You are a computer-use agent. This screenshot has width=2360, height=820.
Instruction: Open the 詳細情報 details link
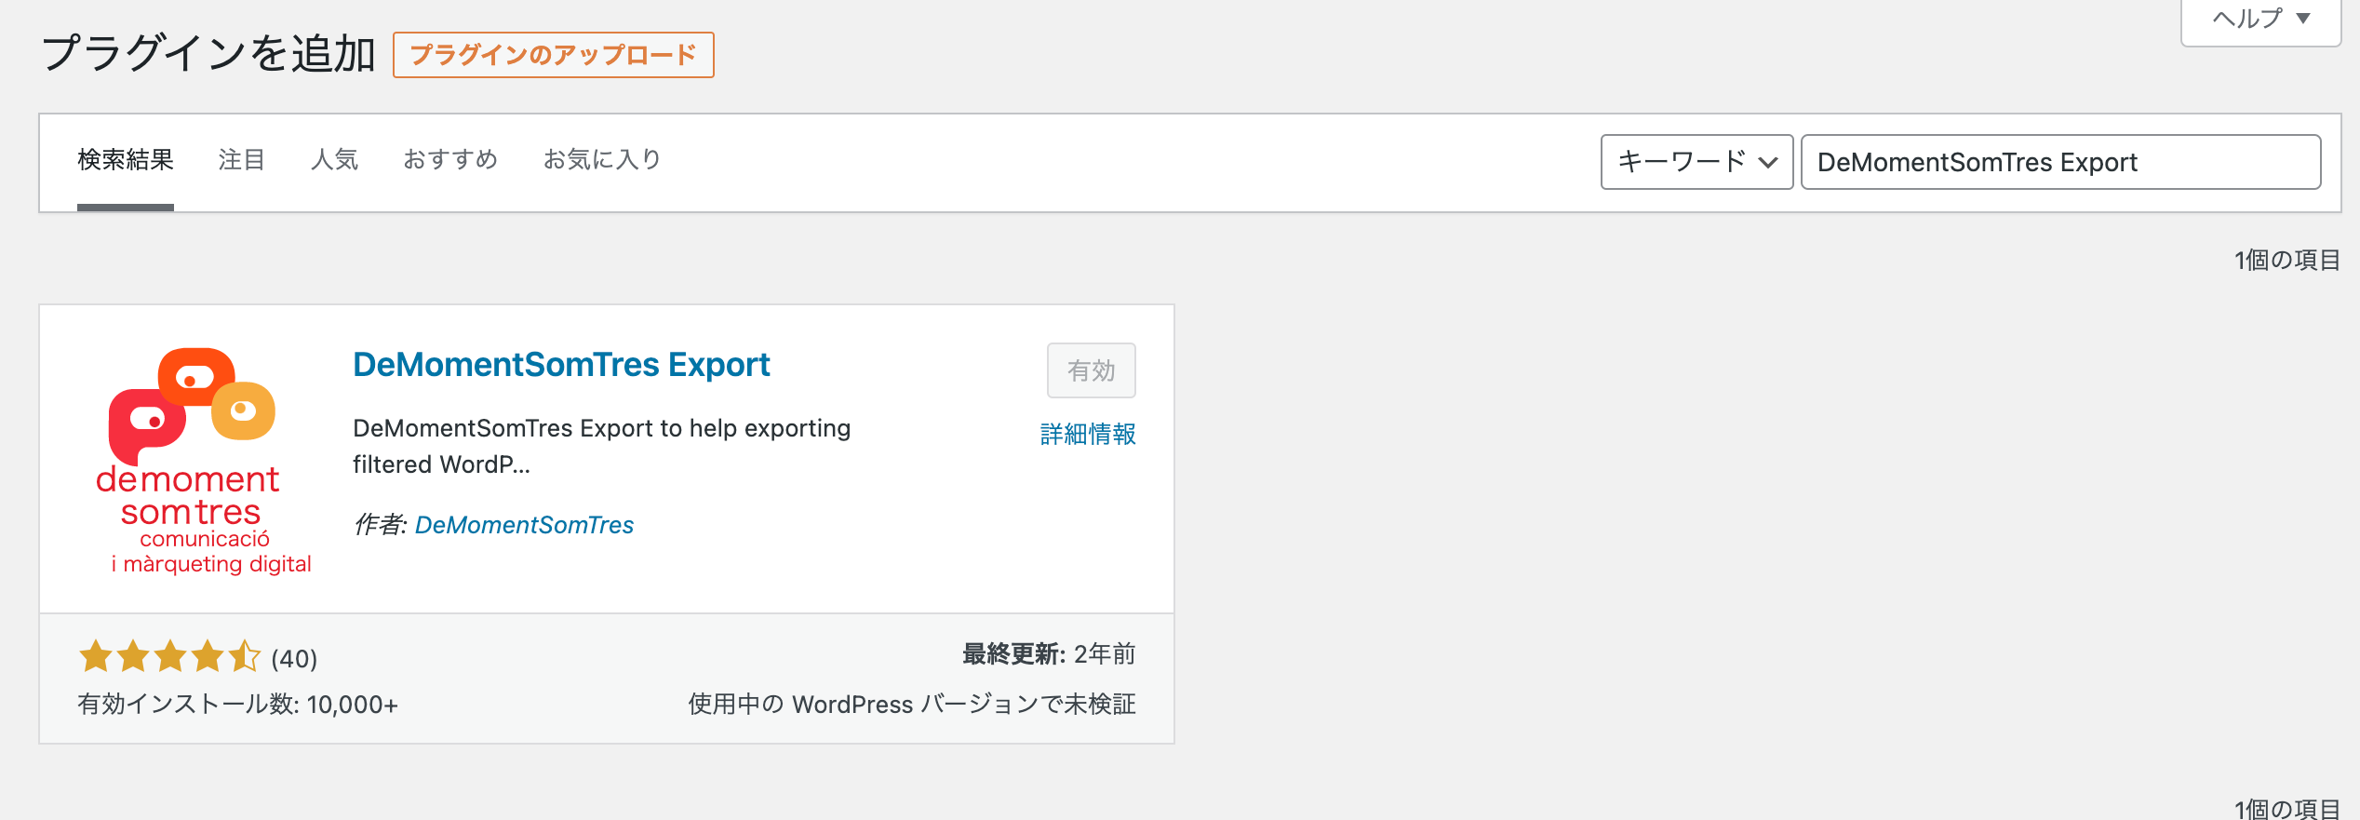pos(1088,434)
